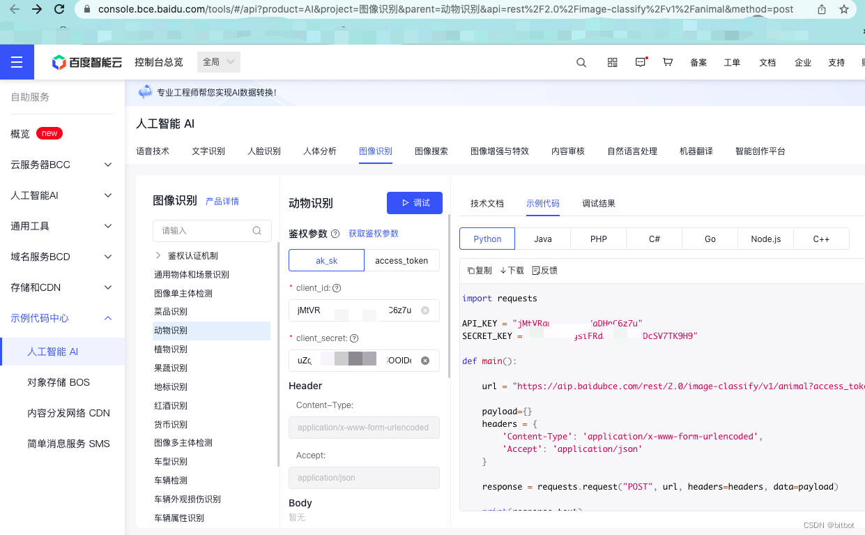Click the help icon beside client_id

click(x=337, y=288)
